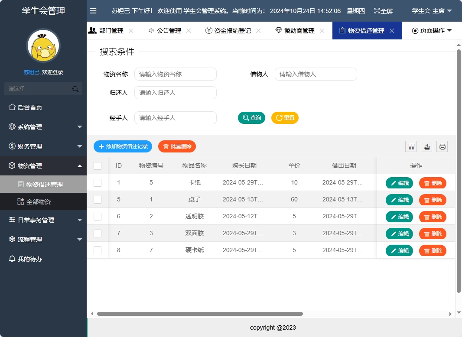
Task: Click the search magnifier icon in the sidebar
Action: [75, 88]
